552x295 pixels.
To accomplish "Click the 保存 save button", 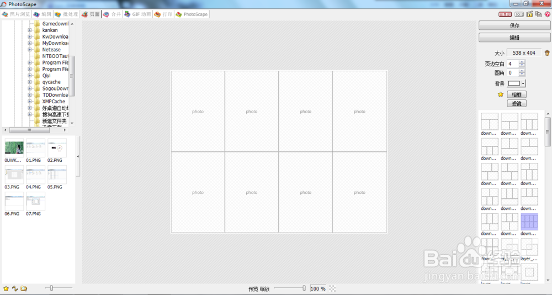I will [514, 25].
